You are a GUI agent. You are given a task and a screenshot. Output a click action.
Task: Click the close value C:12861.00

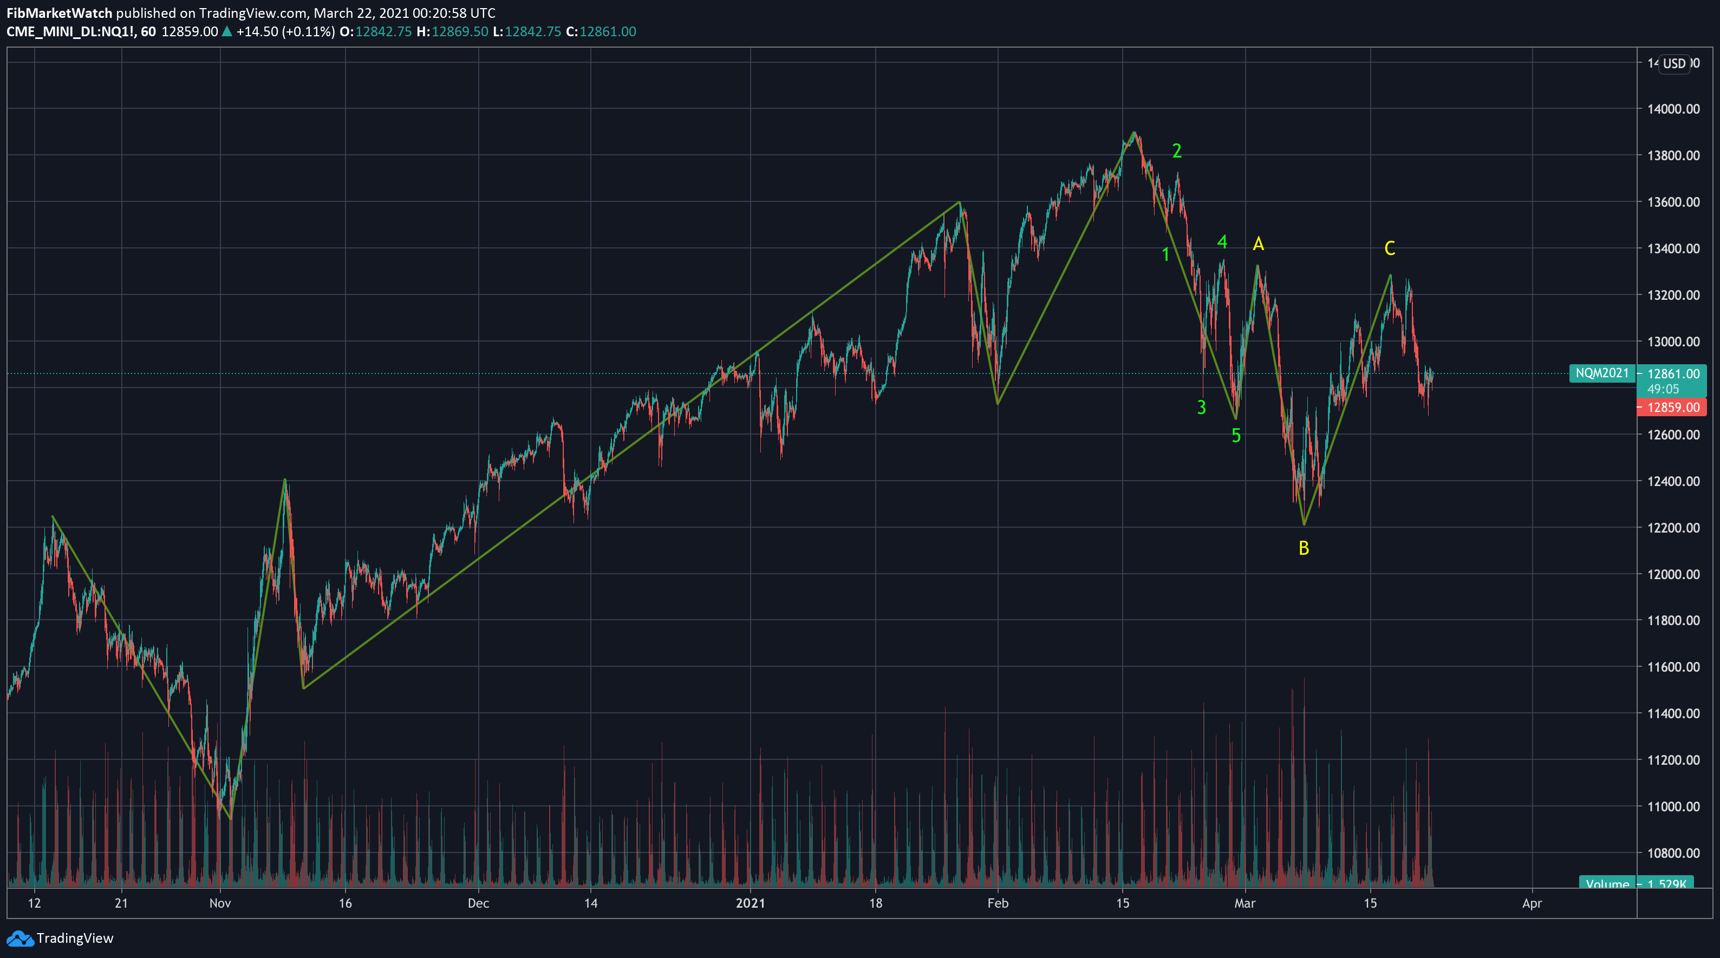point(601,31)
